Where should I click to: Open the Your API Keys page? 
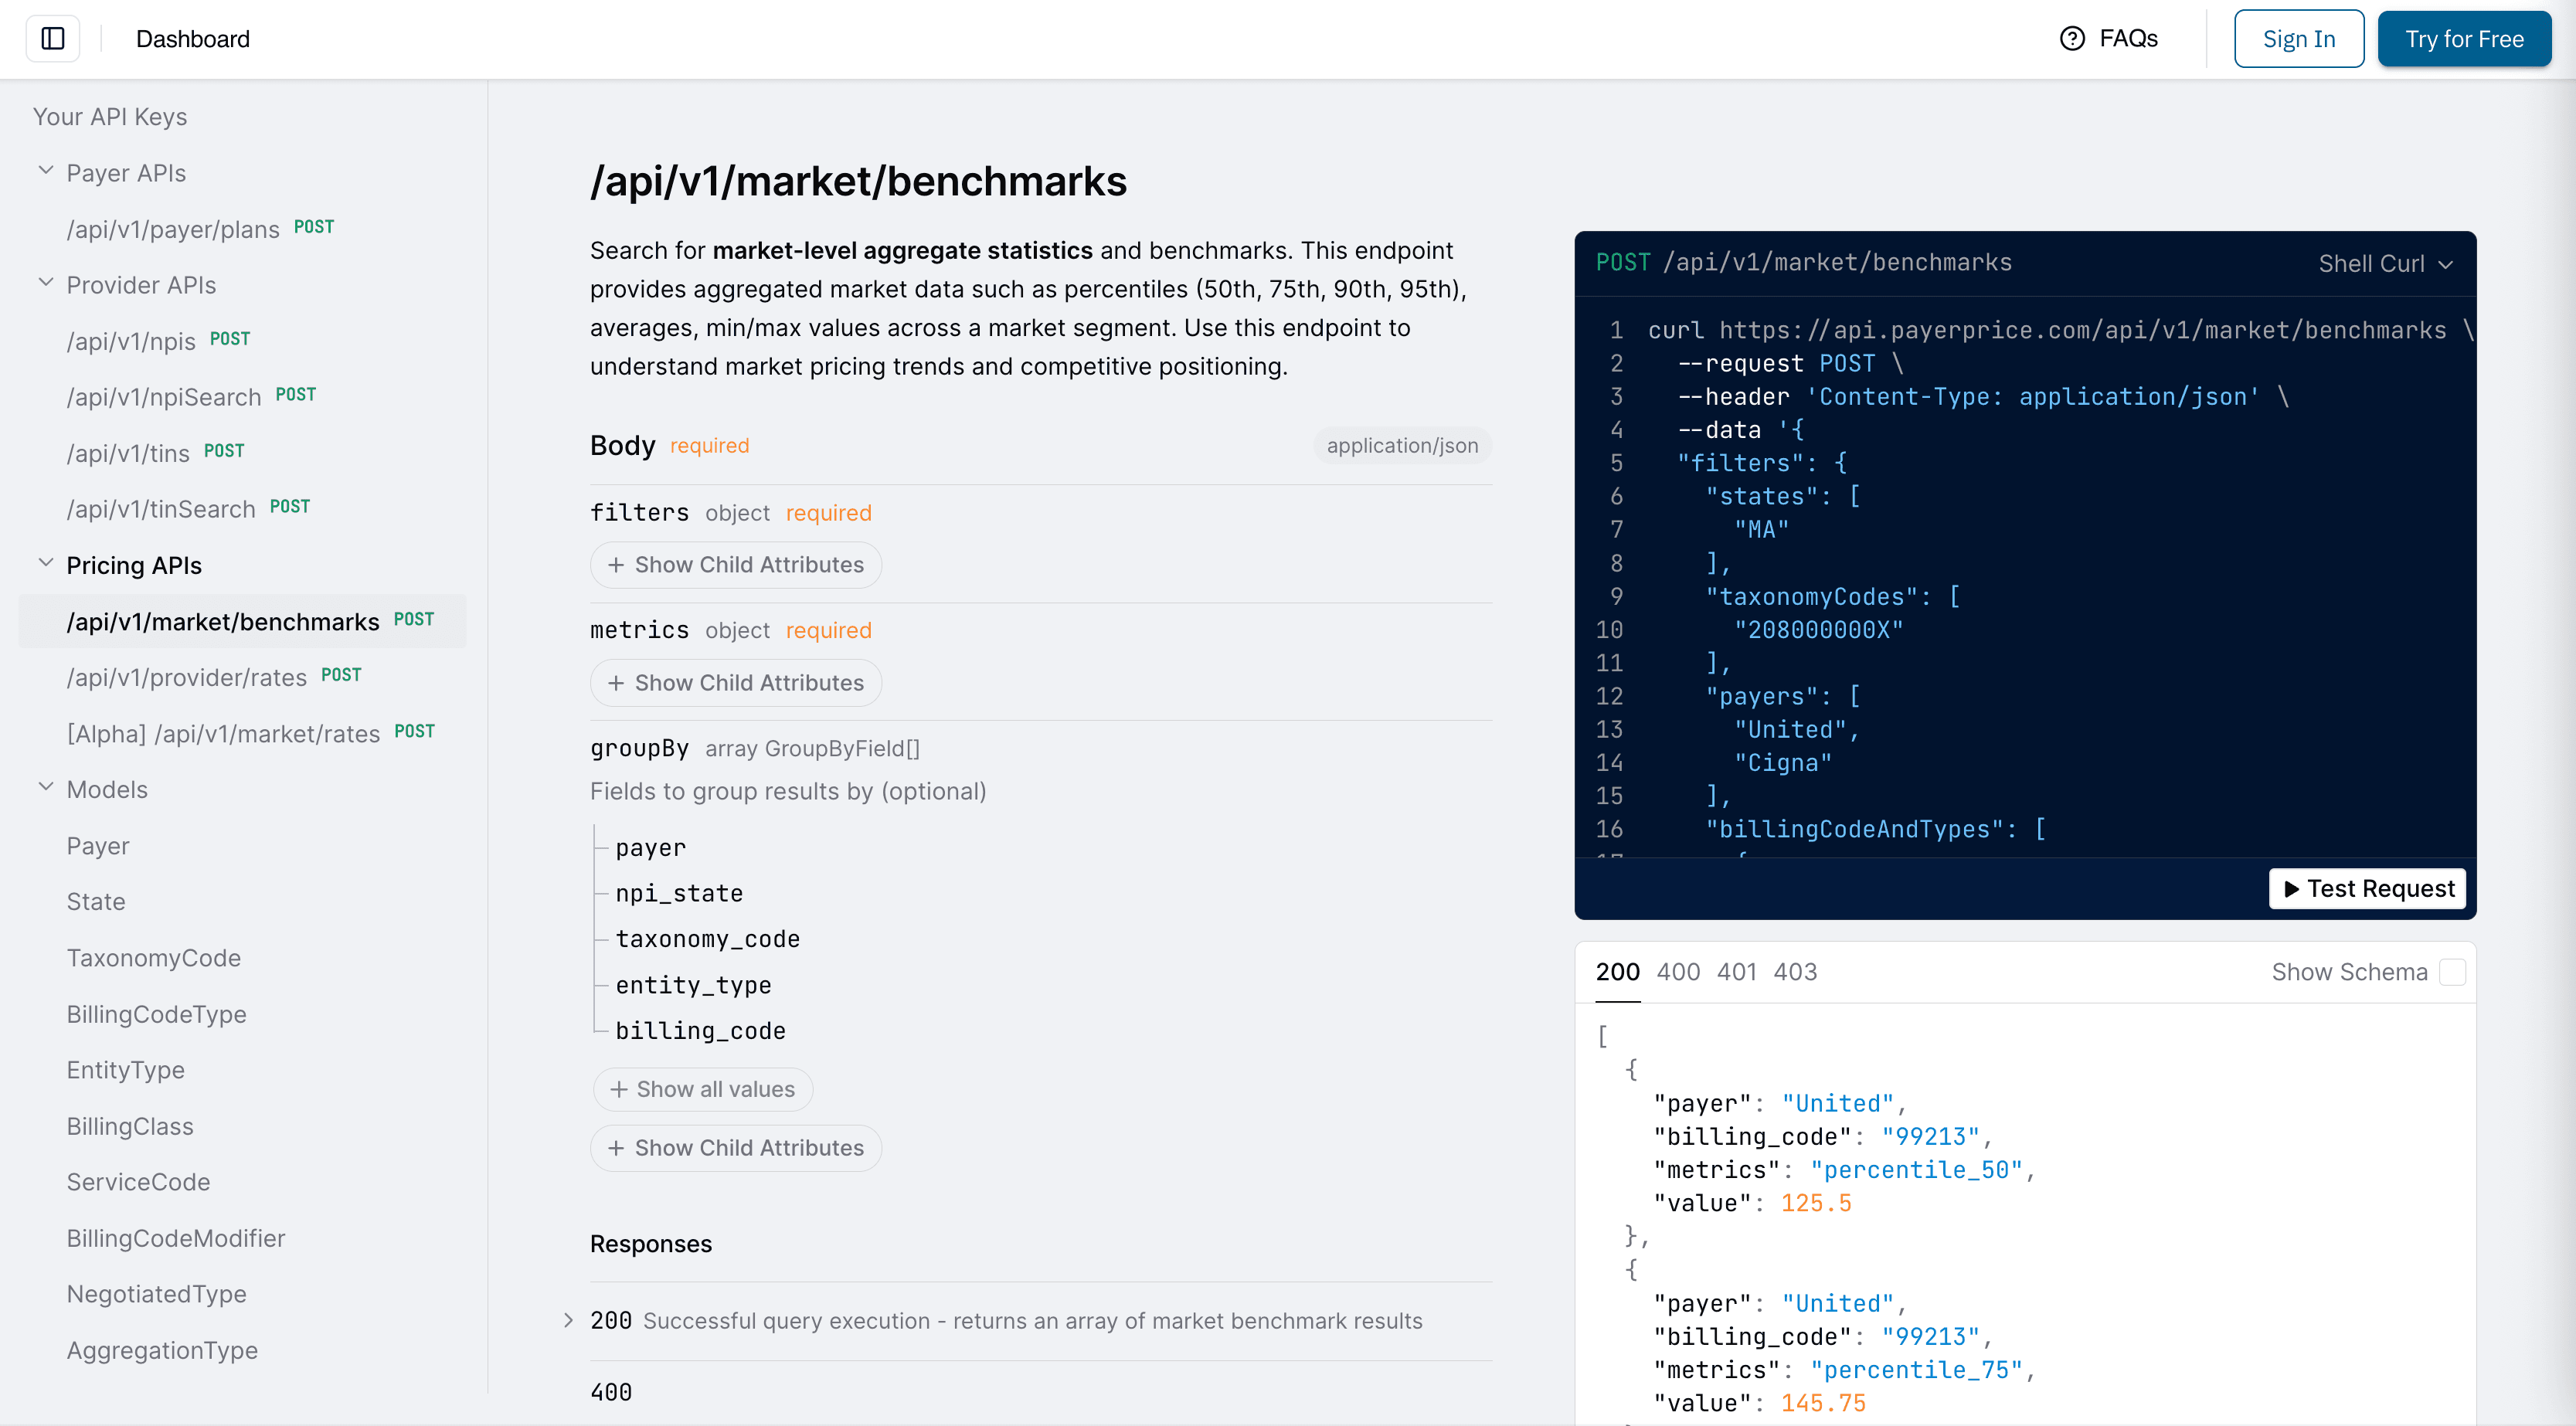click(x=110, y=115)
